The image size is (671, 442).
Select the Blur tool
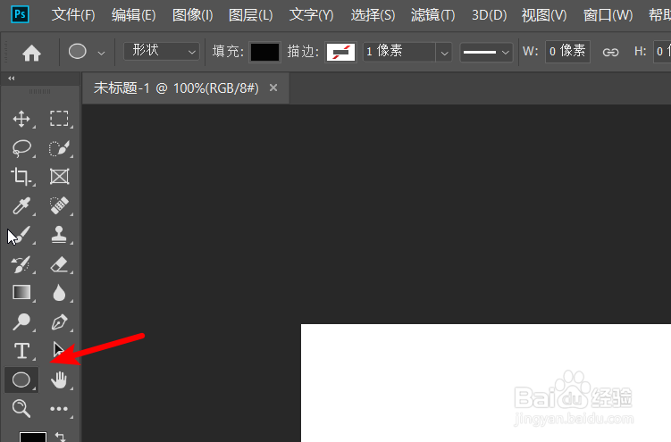tap(59, 293)
